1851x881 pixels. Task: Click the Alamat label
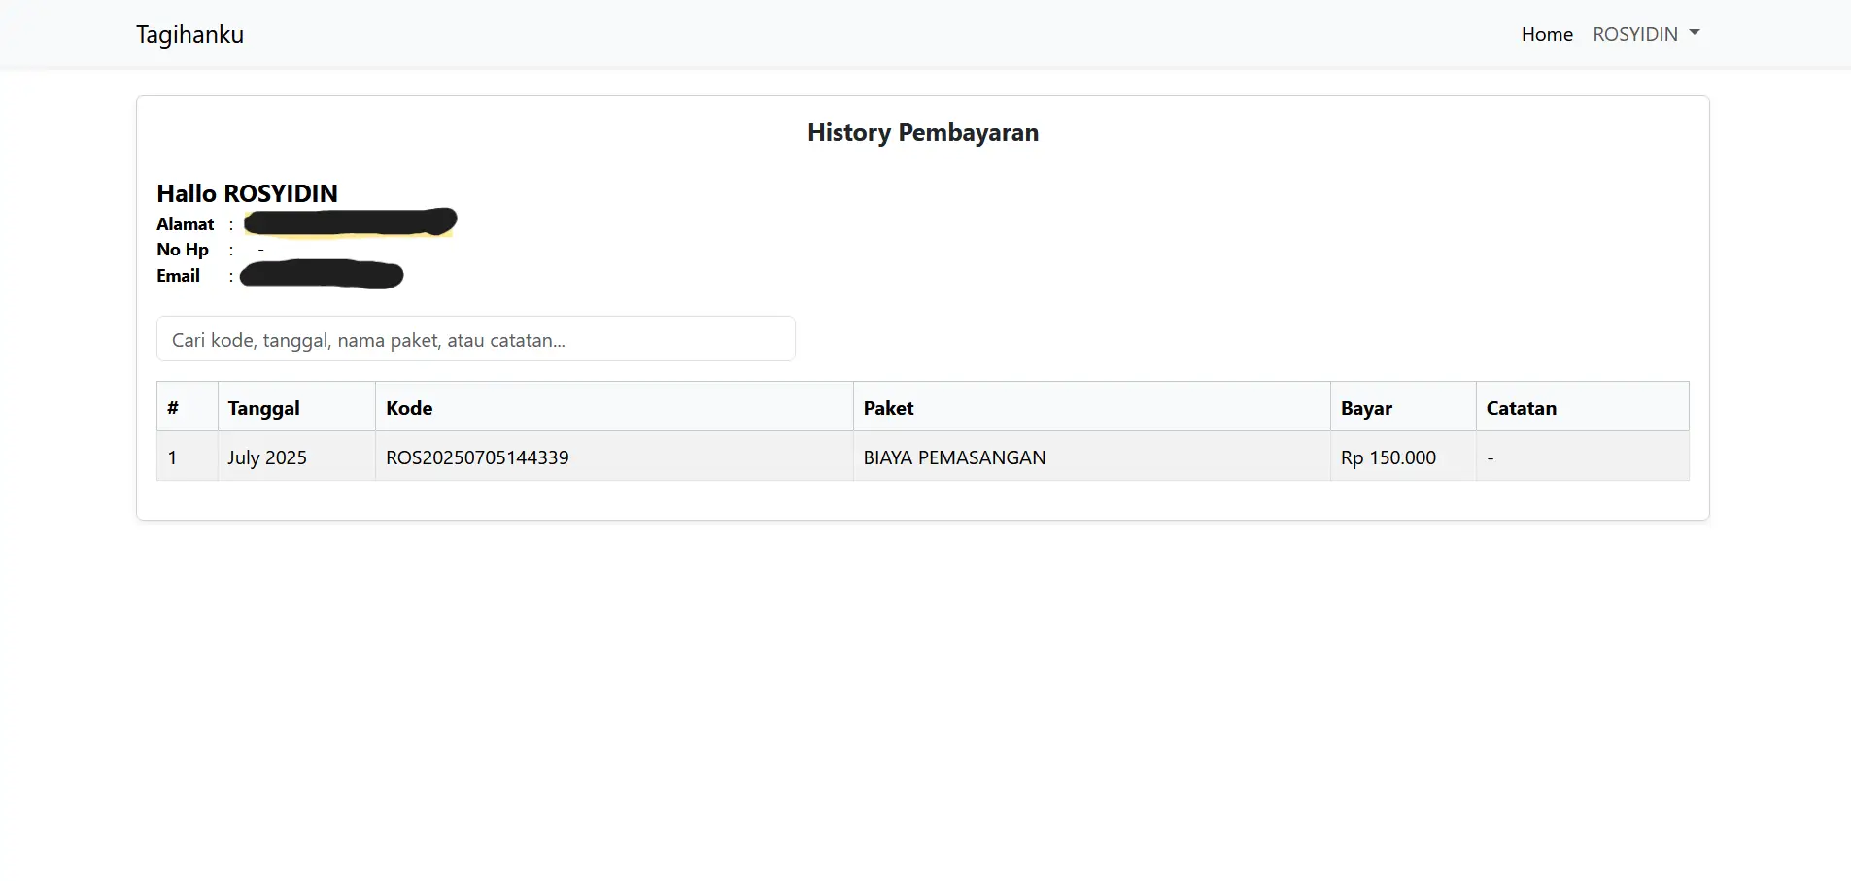pos(186,224)
